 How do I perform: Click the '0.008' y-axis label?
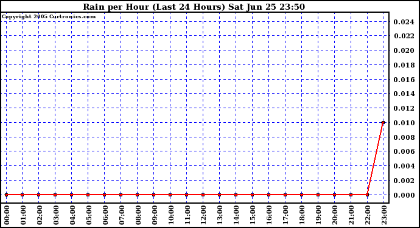coord(404,137)
